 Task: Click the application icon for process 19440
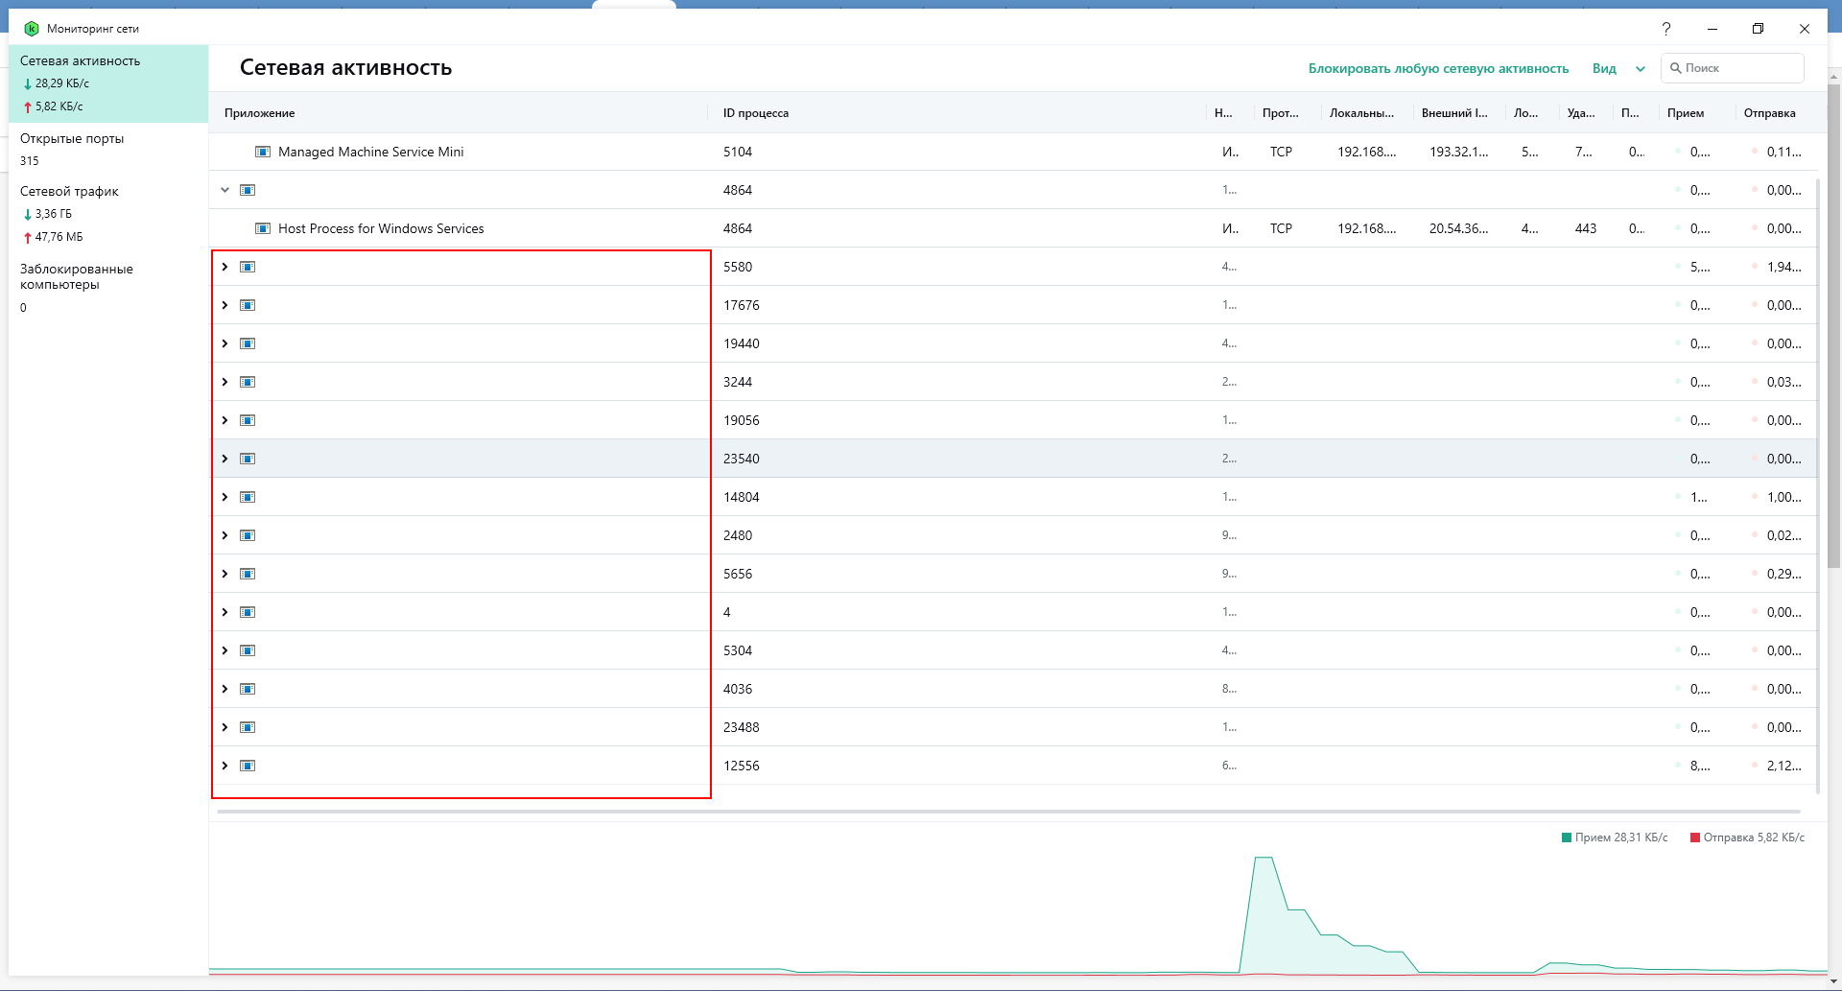(248, 343)
